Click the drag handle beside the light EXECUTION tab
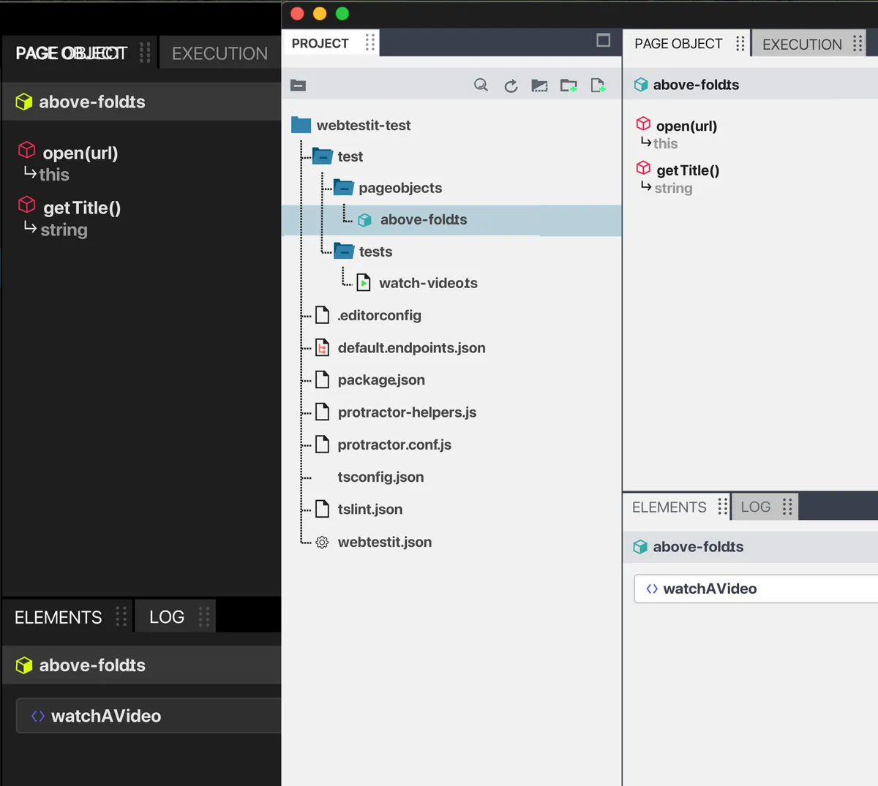 pyautogui.click(x=858, y=44)
